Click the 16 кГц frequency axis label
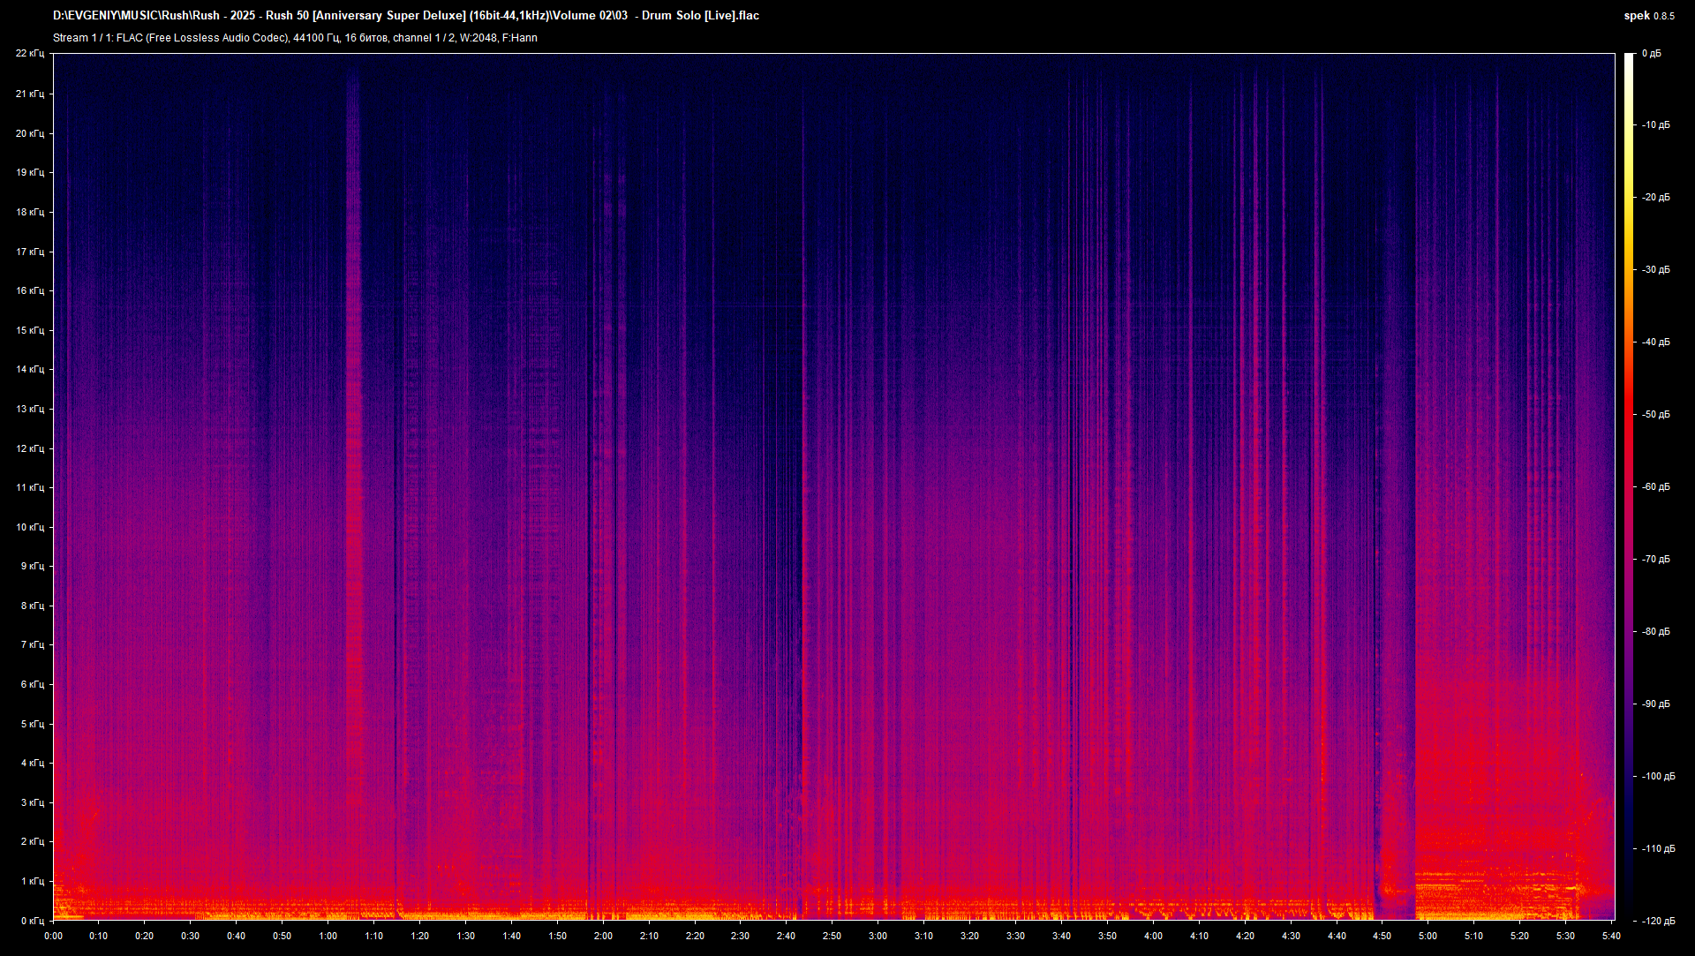Image resolution: width=1695 pixels, height=956 pixels. tap(30, 290)
